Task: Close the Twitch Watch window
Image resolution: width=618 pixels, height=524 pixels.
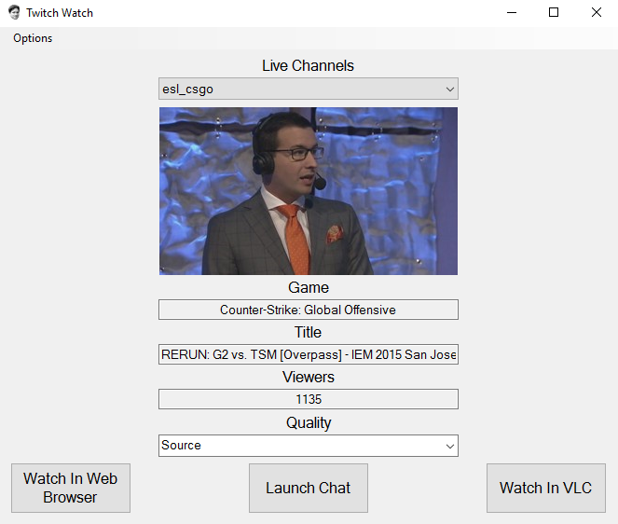Action: 597,13
